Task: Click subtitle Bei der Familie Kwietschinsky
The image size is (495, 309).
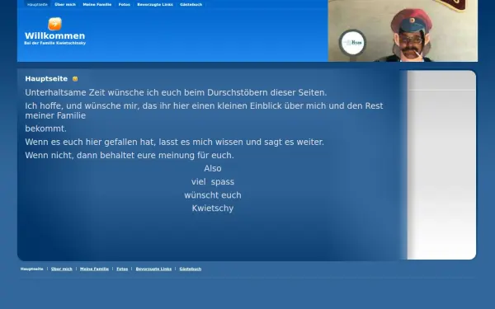Action: click(x=55, y=43)
